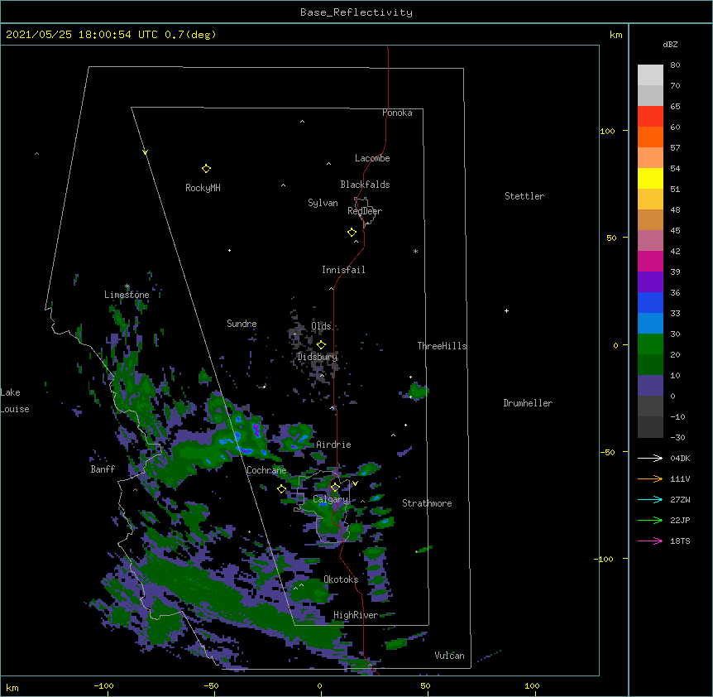Click the -50 km label on the bottom axis
This screenshot has height=697, width=713.
(x=211, y=685)
